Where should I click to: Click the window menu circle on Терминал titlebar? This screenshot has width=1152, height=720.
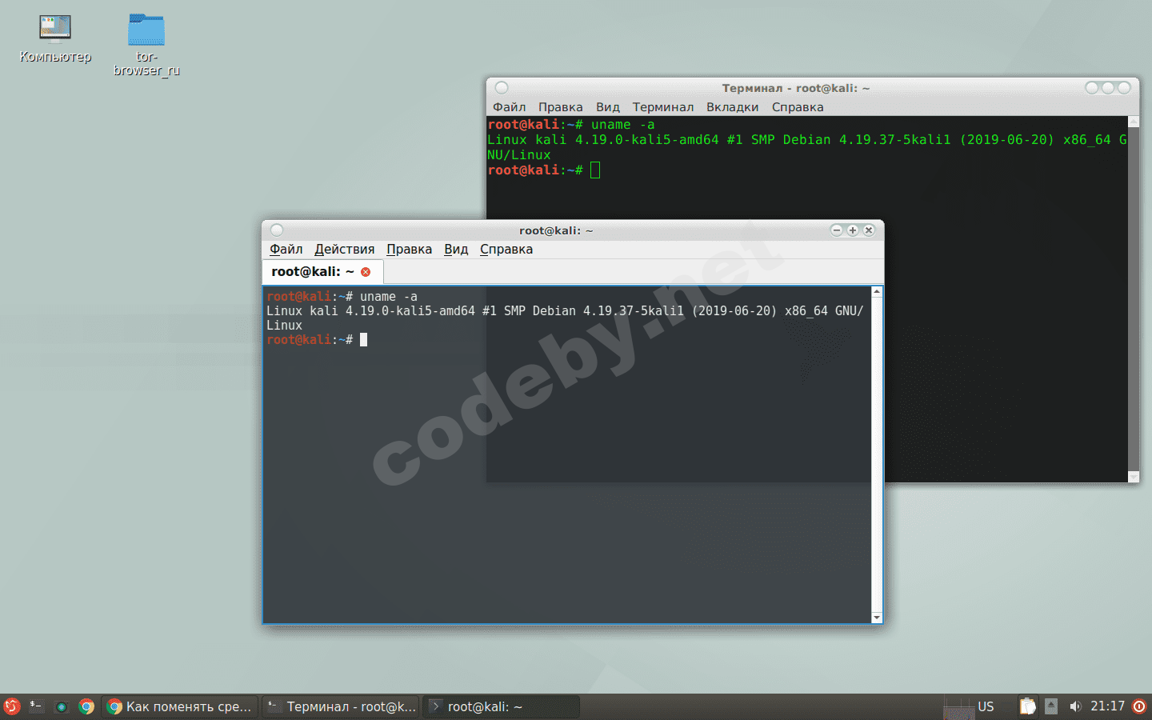(502, 88)
